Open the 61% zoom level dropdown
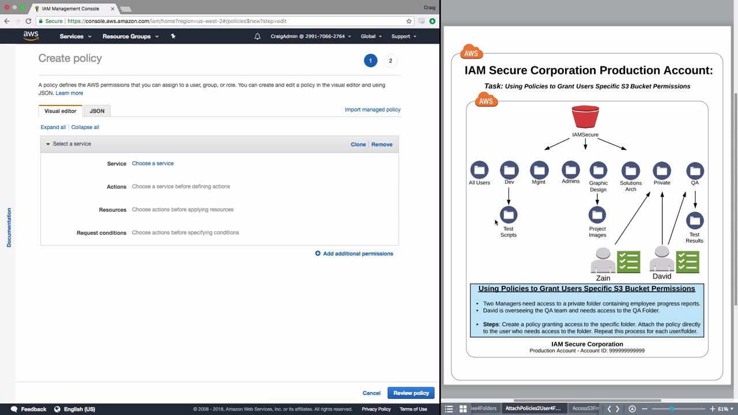Image resolution: width=738 pixels, height=415 pixels. click(x=725, y=409)
